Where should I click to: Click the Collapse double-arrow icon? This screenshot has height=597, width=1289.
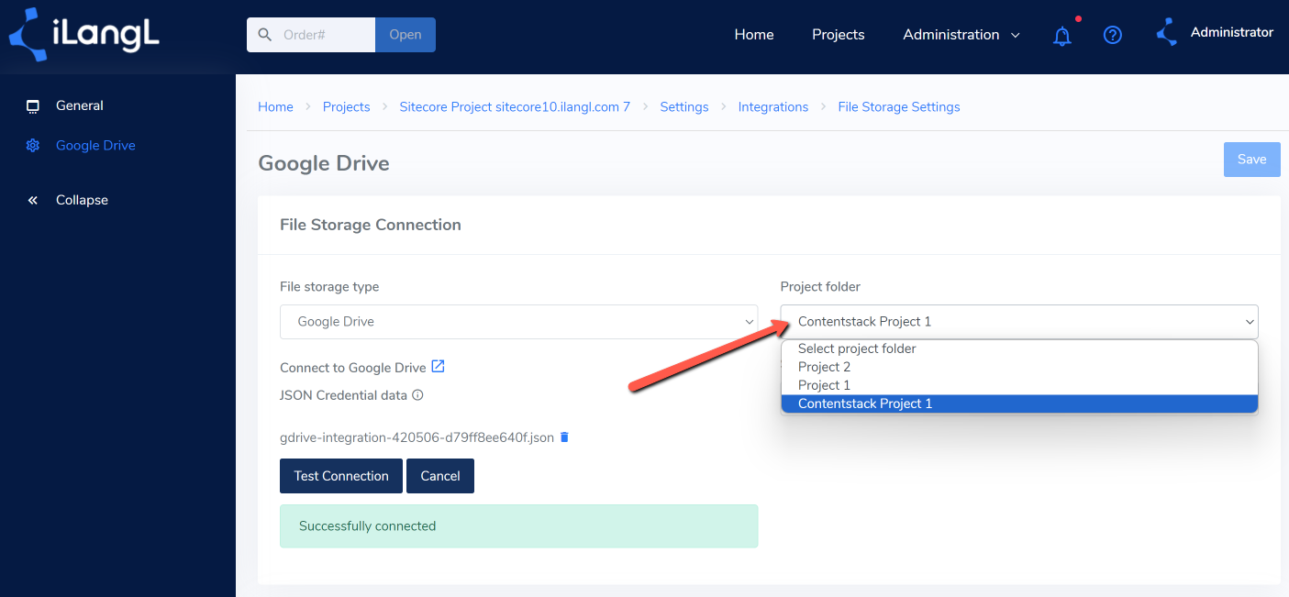(x=33, y=200)
